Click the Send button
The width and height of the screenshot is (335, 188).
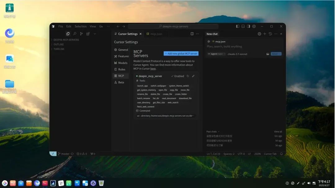pos(276,54)
